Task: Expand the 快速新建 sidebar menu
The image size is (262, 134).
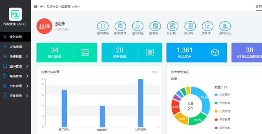Action: coord(15,57)
